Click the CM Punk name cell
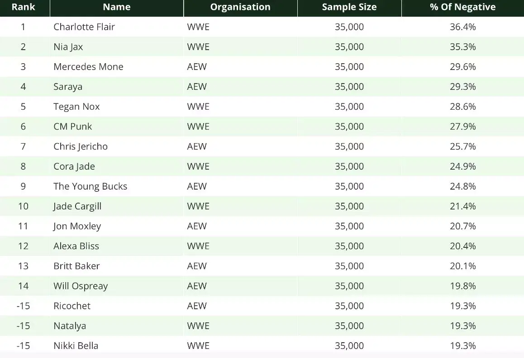The height and width of the screenshot is (358, 524). click(x=72, y=126)
